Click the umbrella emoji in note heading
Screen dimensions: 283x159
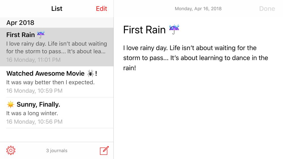click(x=174, y=29)
